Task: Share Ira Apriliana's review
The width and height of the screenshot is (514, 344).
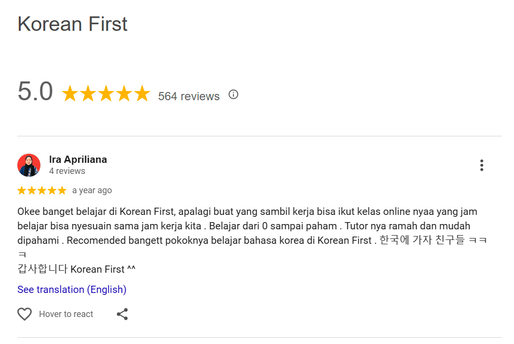Action: [122, 314]
